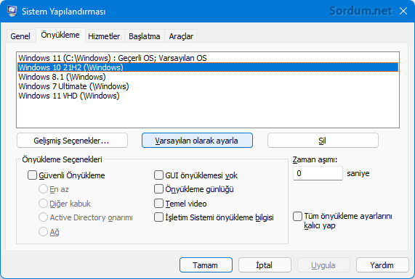Go to the Başlatma tab
Screen dimensions: 415x279
pyautogui.click(x=144, y=36)
